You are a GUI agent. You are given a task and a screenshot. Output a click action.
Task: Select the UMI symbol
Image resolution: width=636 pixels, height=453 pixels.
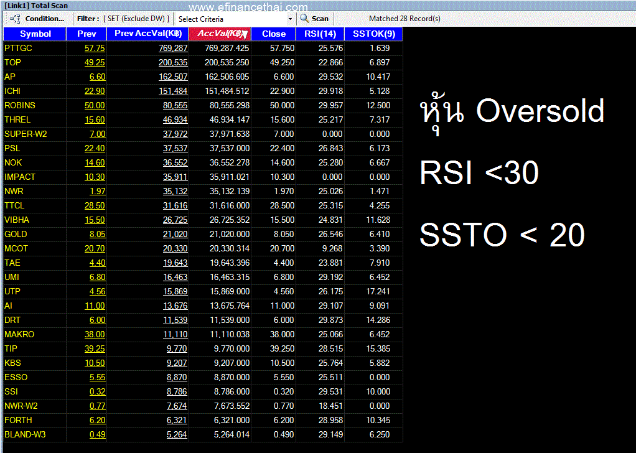pyautogui.click(x=12, y=277)
